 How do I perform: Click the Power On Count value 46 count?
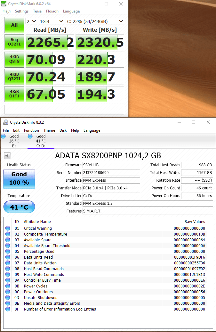(197, 188)
